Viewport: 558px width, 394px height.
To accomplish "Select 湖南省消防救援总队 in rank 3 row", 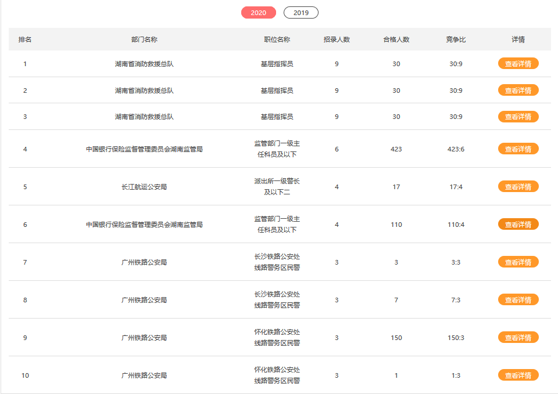I will (144, 117).
